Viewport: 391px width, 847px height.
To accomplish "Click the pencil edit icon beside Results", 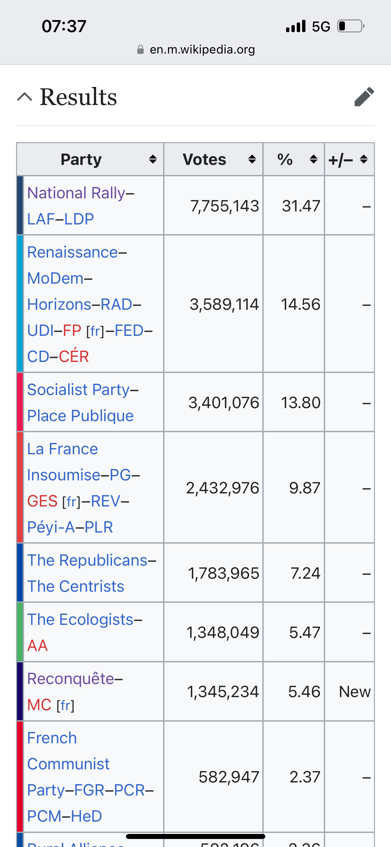I will tap(364, 97).
